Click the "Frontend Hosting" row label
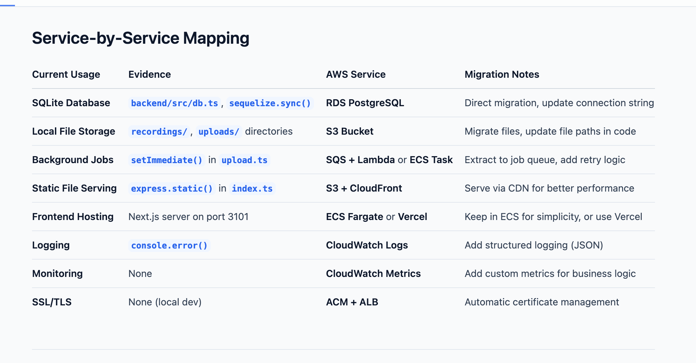 coord(73,217)
